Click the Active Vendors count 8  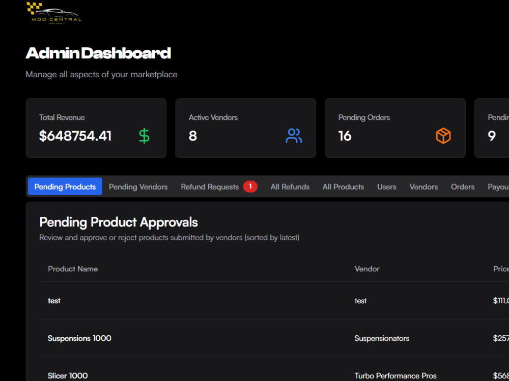coord(193,136)
